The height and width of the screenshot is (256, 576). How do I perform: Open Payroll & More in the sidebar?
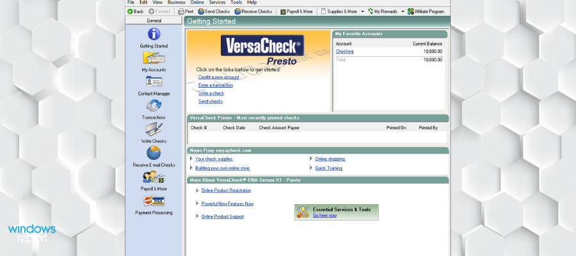[x=154, y=177]
